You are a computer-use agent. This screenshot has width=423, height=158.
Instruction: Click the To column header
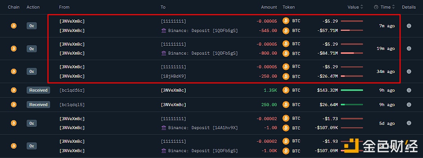point(163,7)
